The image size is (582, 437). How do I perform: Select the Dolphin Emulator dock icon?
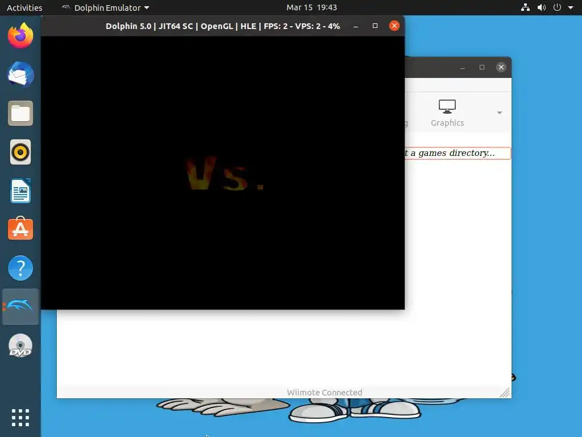point(20,307)
